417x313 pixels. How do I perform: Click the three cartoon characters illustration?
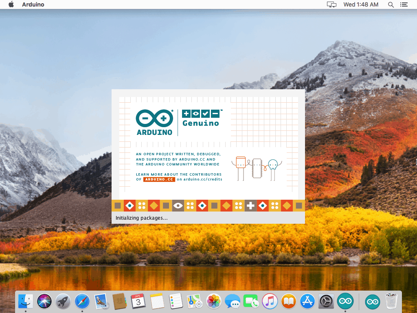point(257,168)
